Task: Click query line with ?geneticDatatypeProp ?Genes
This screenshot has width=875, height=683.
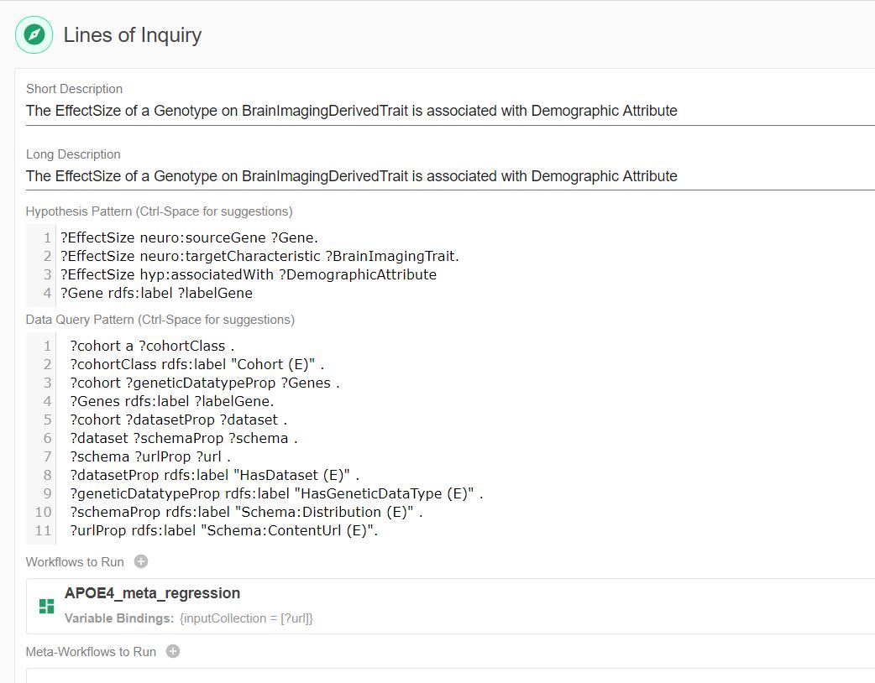Action: pos(204,383)
